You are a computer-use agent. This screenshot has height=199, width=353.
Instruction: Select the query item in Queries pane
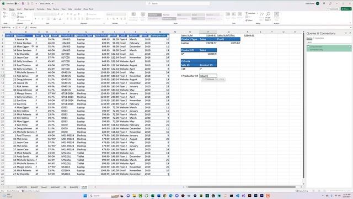point(329,48)
